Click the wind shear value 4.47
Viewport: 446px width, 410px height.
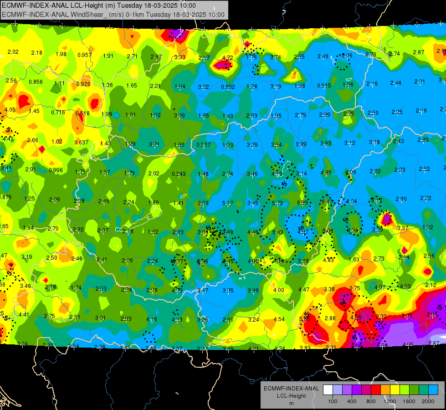click(304, 290)
